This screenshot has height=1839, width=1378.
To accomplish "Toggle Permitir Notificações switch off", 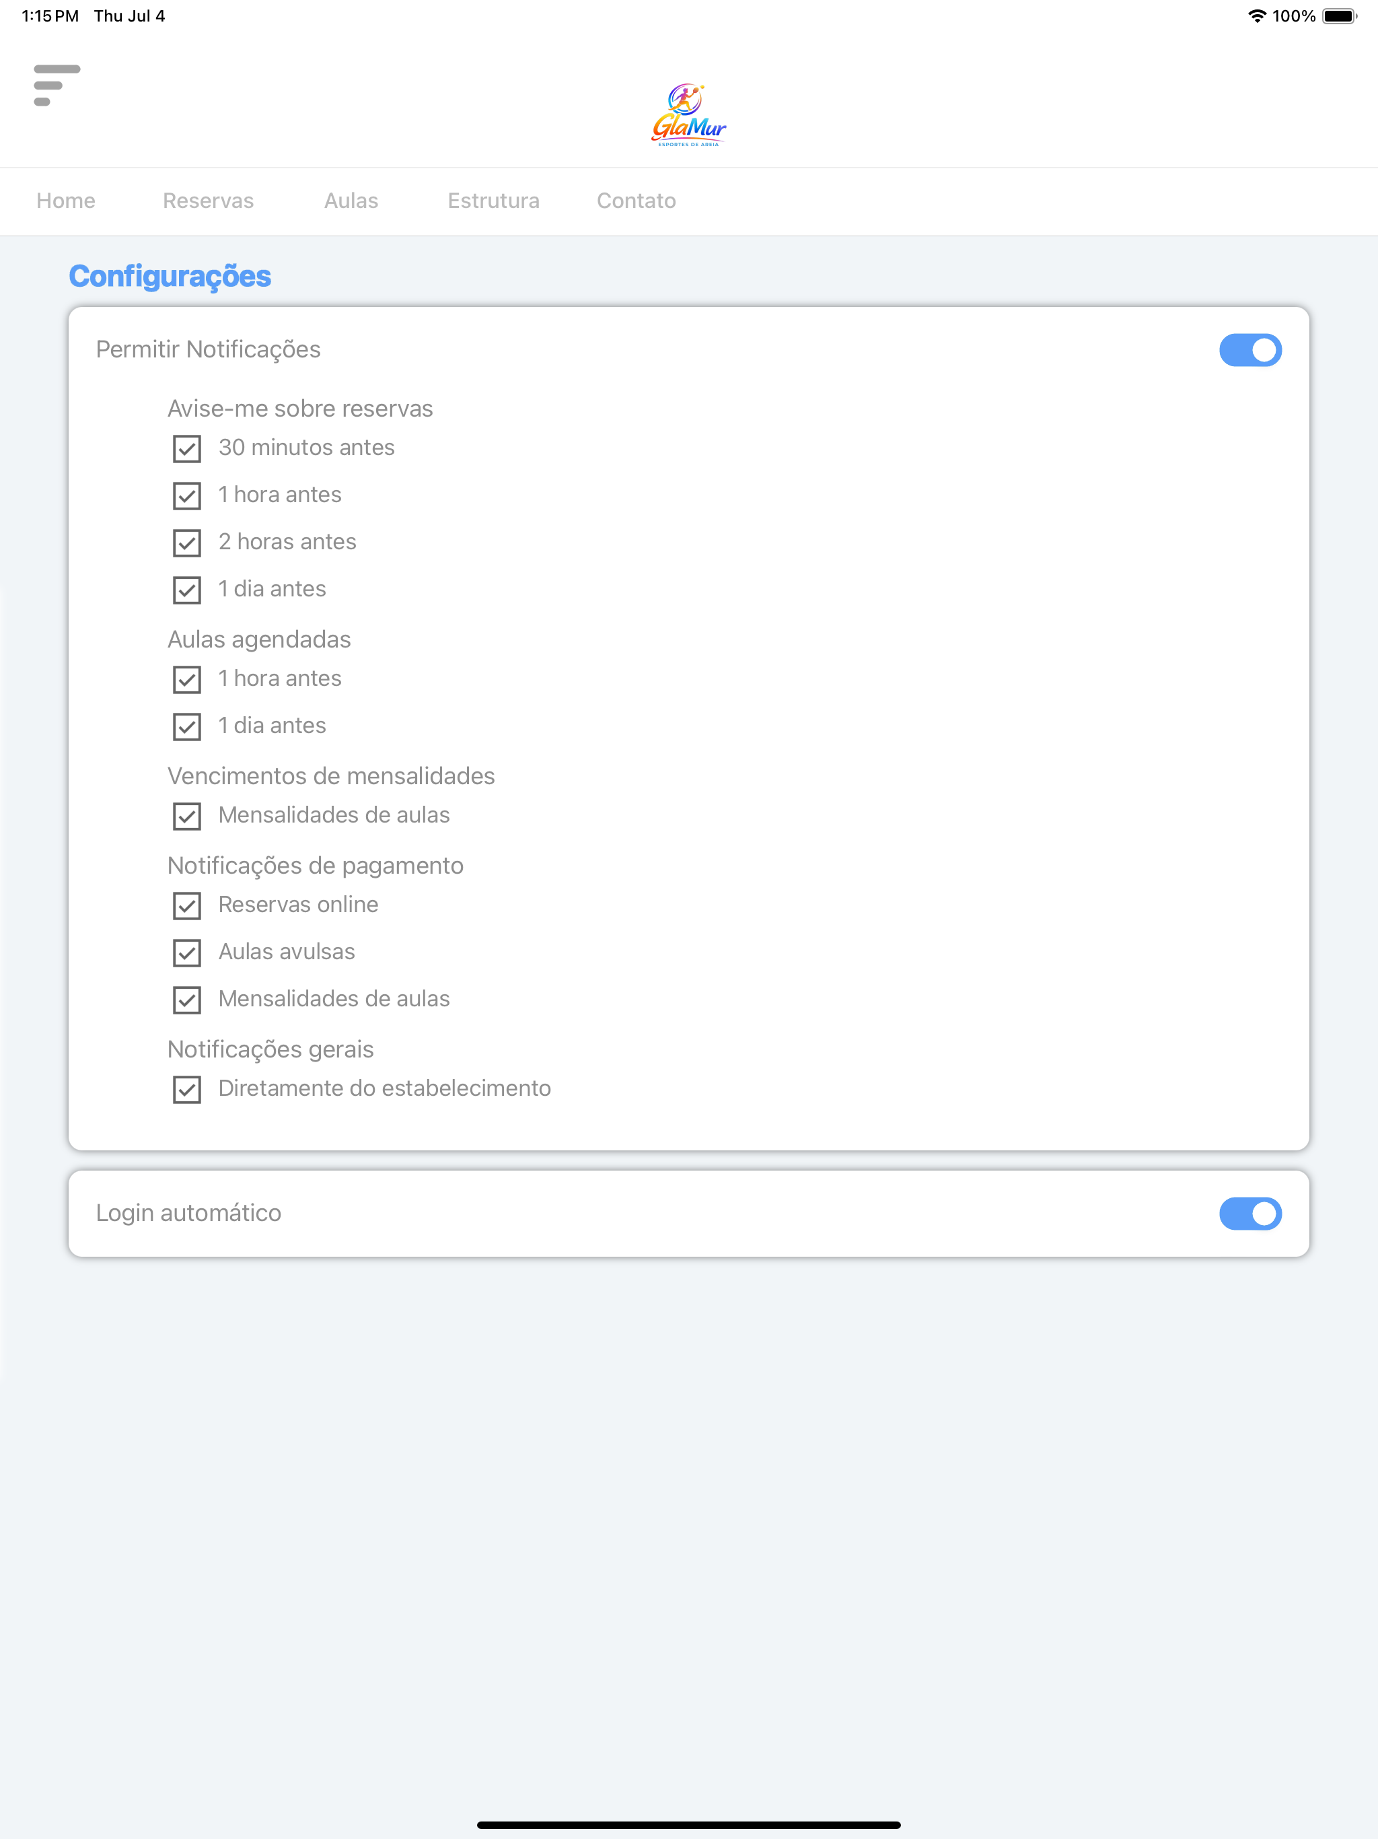I will point(1250,350).
